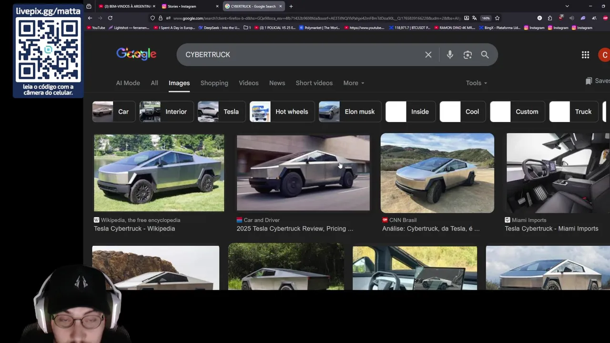This screenshot has height=343, width=610.
Task: Open Google Lens image search
Action: point(468,55)
